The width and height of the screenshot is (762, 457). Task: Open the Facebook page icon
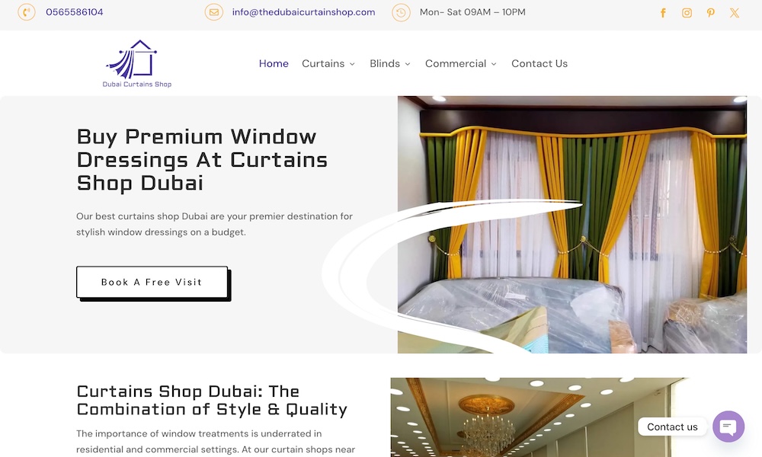(x=663, y=13)
